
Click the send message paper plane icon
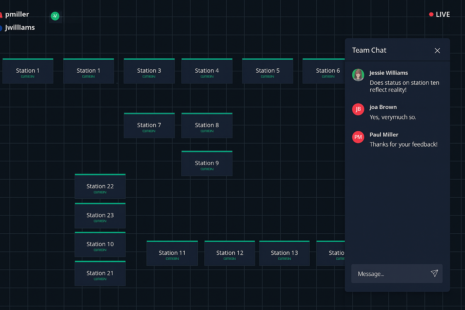pos(434,273)
